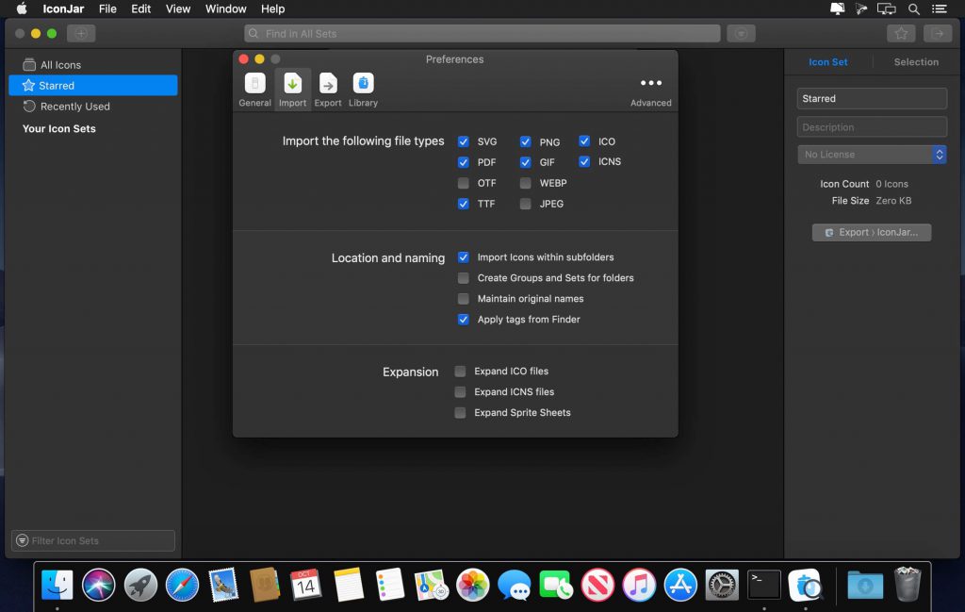Uncheck Import Icons within subfolders
This screenshot has height=612, width=965.
pyautogui.click(x=463, y=256)
